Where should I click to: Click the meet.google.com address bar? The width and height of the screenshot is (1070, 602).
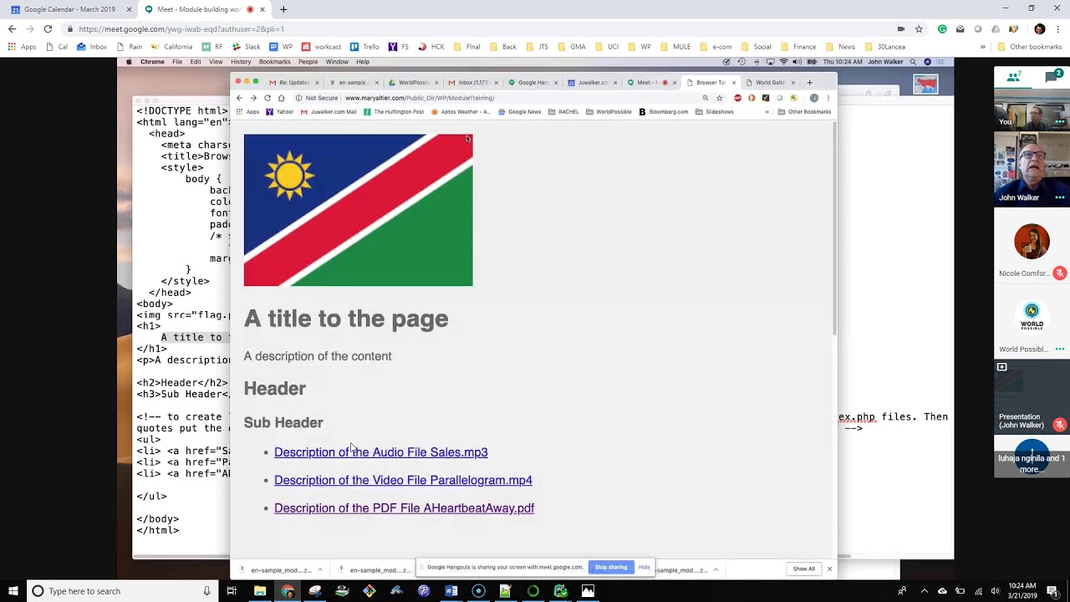click(x=476, y=28)
